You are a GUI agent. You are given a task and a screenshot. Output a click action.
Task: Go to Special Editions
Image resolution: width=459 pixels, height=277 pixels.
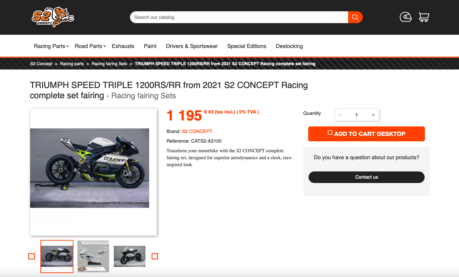(247, 46)
